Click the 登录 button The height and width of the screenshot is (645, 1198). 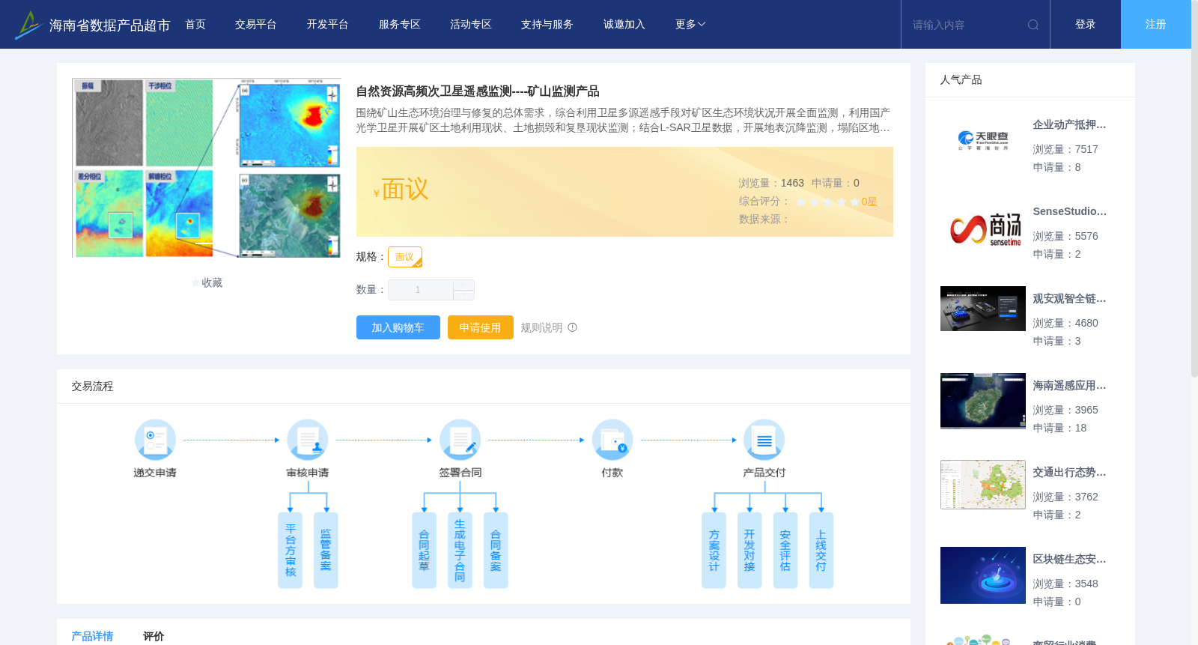pyautogui.click(x=1086, y=25)
